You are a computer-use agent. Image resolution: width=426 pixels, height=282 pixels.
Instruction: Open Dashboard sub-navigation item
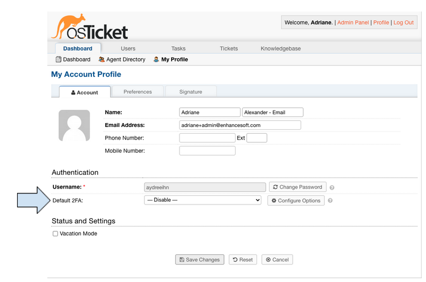pos(73,59)
